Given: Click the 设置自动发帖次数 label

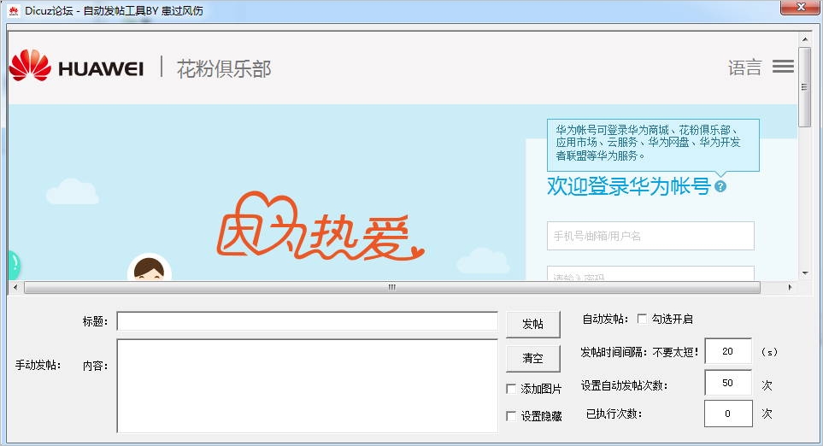Looking at the screenshot, I should [x=624, y=385].
